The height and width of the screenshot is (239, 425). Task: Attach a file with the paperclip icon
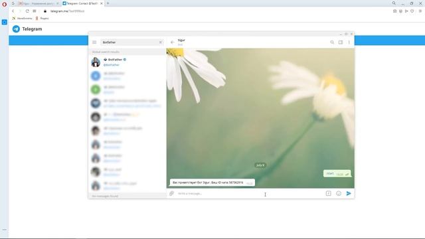(x=171, y=193)
